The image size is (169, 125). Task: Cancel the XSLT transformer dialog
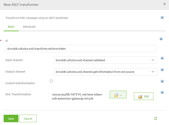(28, 119)
